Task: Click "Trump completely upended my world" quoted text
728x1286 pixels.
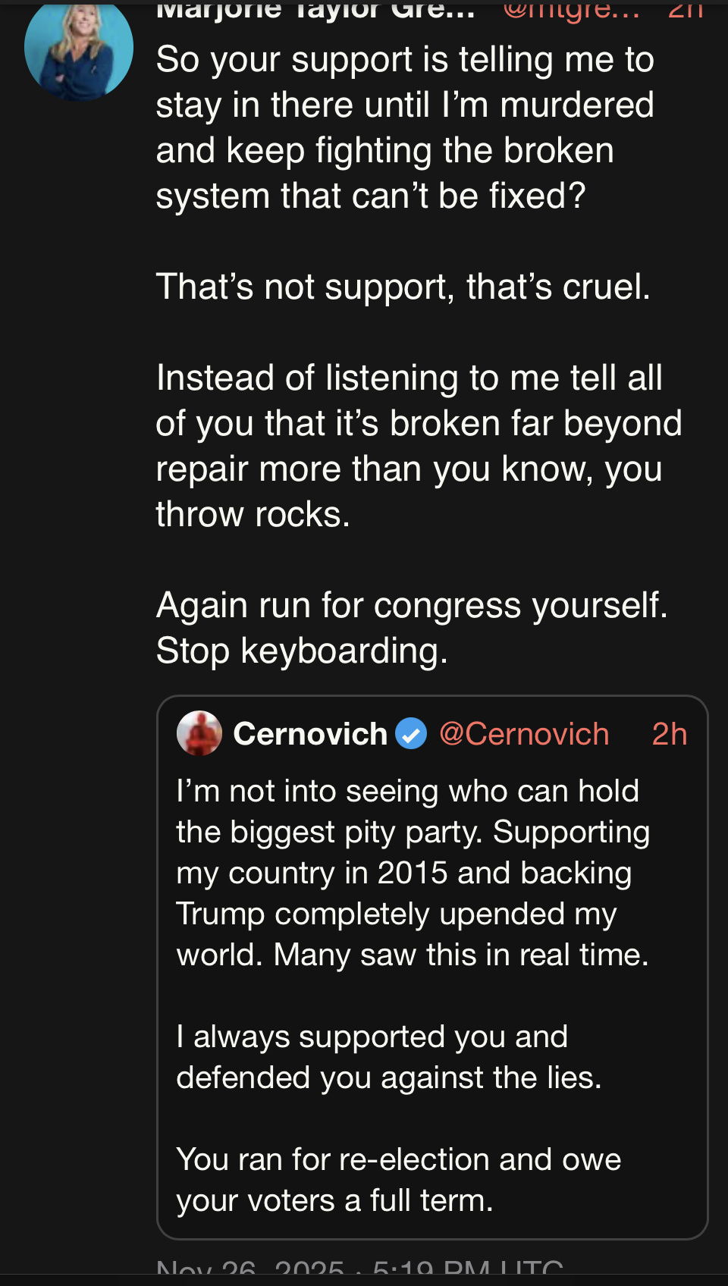Action: 396,914
